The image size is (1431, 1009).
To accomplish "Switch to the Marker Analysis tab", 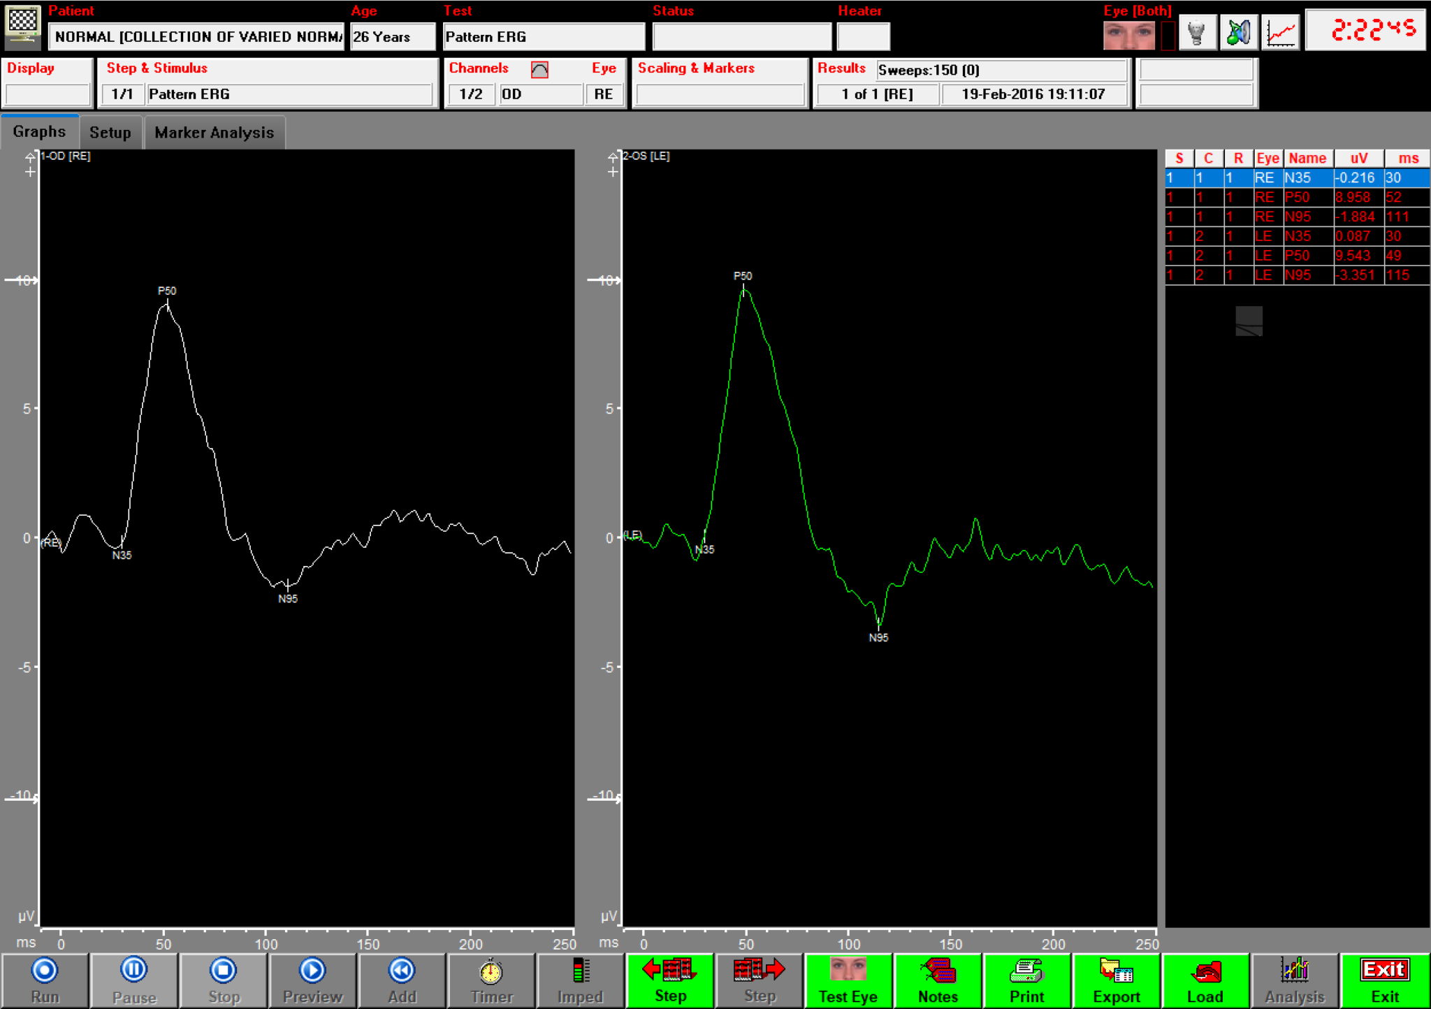I will coord(214,133).
